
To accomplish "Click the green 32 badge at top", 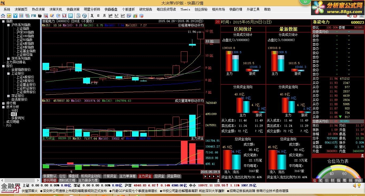I will (305, 2).
